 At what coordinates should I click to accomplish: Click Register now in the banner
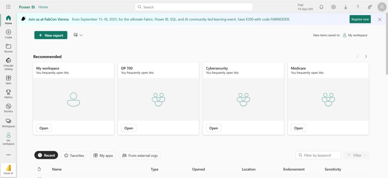click(360, 19)
